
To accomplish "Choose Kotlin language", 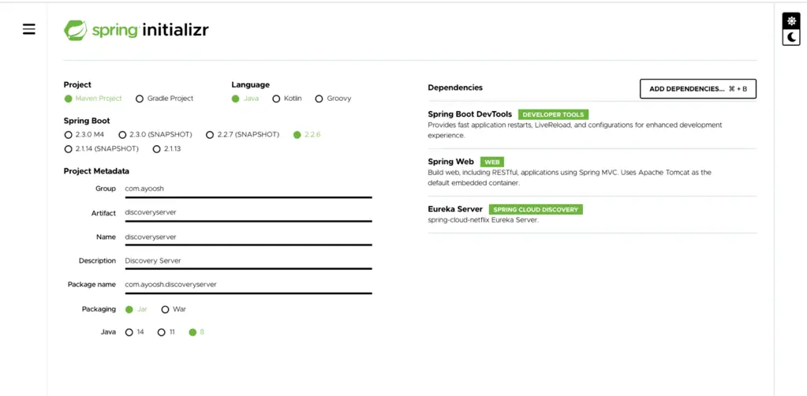I will click(x=287, y=99).
